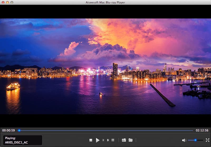
Task: Click the total duration 02:12:56
Action: tap(202, 130)
